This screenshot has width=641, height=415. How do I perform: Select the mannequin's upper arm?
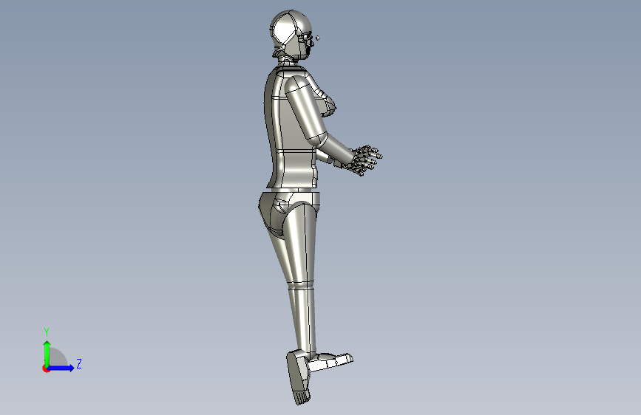[306, 109]
